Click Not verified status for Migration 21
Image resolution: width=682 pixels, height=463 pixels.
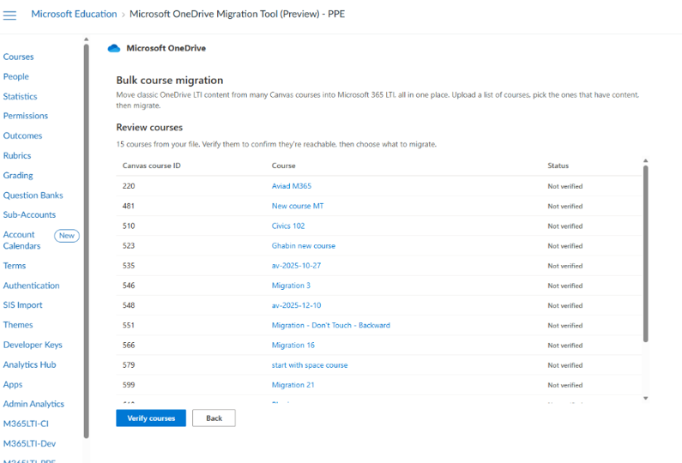(x=565, y=386)
